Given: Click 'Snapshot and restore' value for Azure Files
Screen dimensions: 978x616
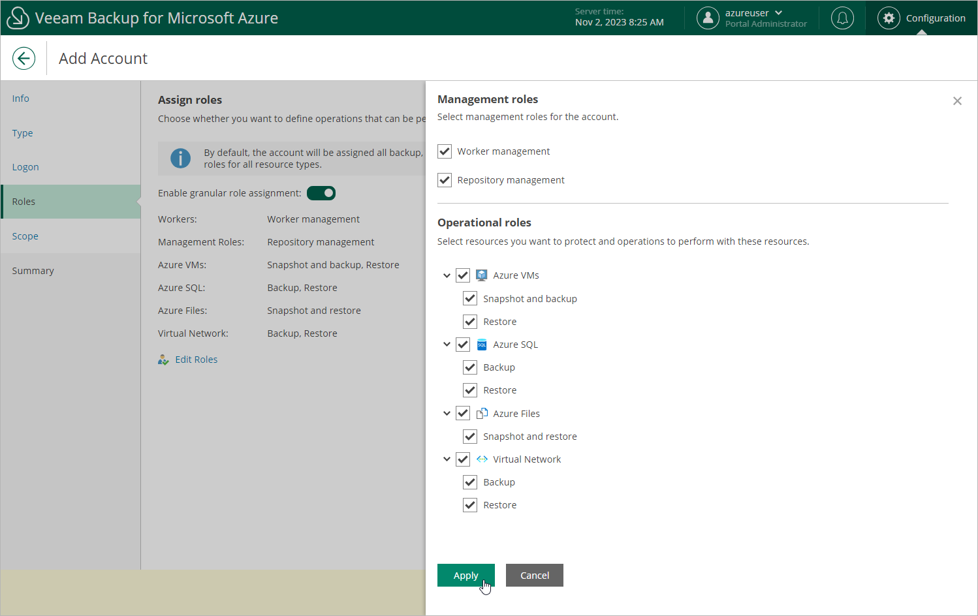Looking at the screenshot, I should (314, 311).
